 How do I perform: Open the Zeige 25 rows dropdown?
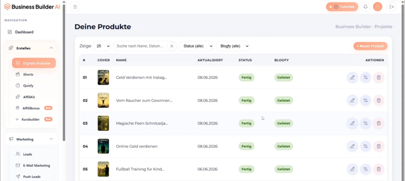[102, 46]
